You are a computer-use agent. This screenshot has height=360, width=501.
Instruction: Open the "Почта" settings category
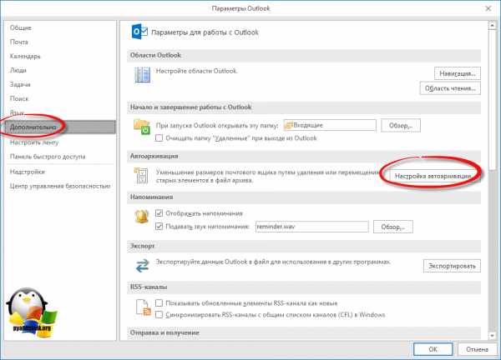click(x=19, y=42)
